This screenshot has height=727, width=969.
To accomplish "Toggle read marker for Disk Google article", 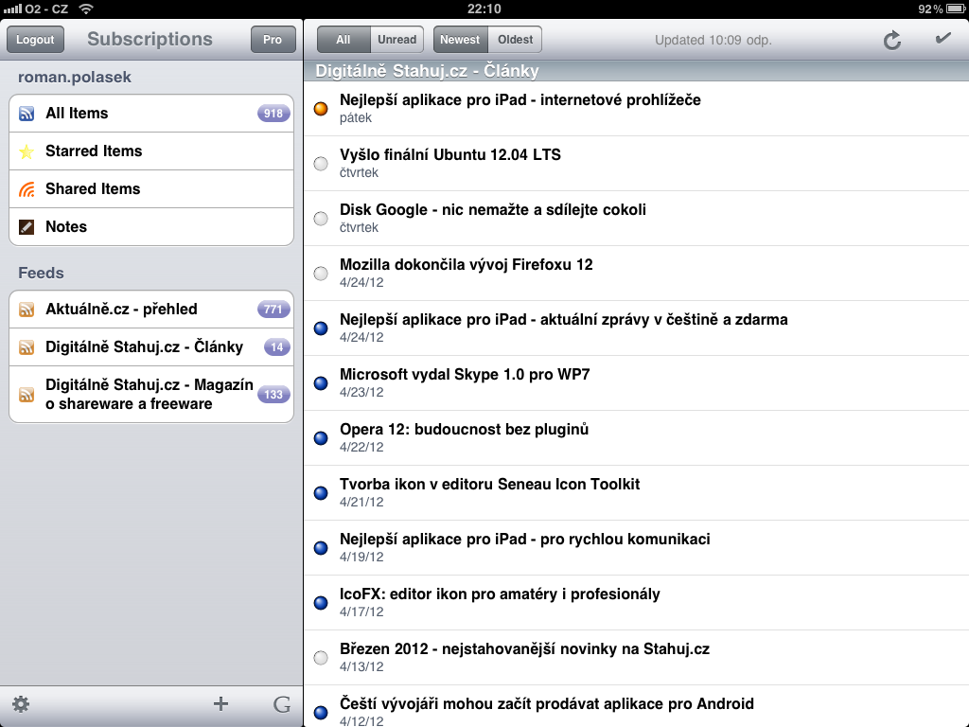I will tap(321, 219).
